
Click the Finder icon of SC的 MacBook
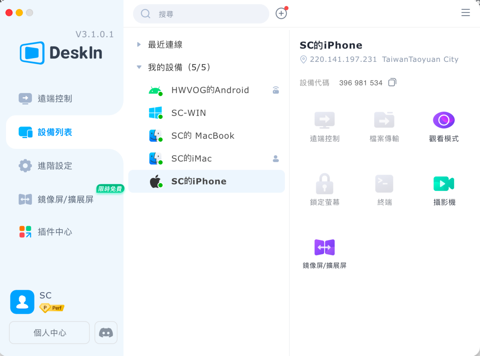click(155, 136)
